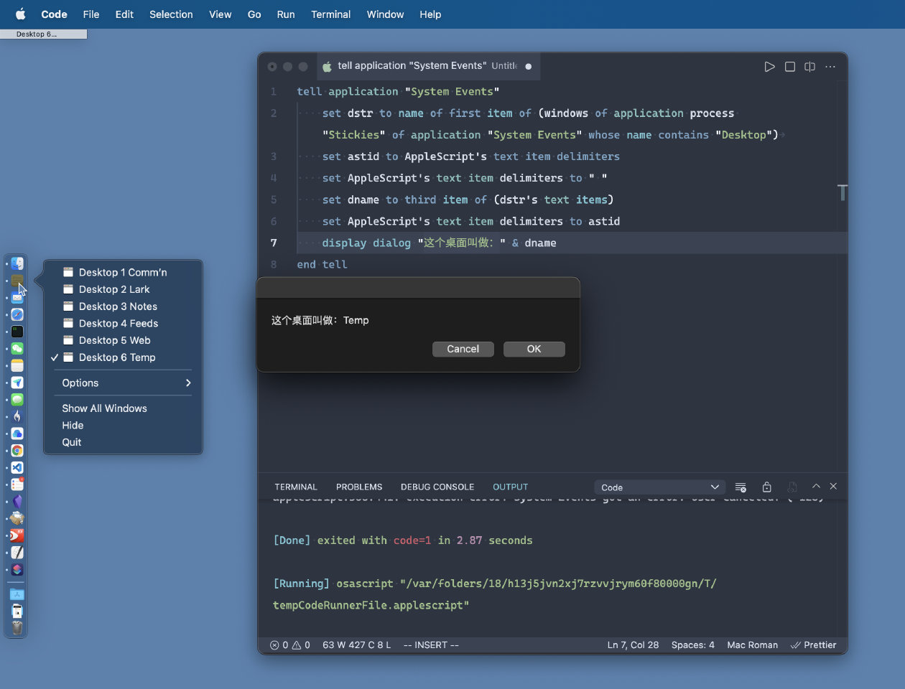Click the editor's vertical scrollbar marker
The width and height of the screenshot is (905, 689).
[842, 192]
